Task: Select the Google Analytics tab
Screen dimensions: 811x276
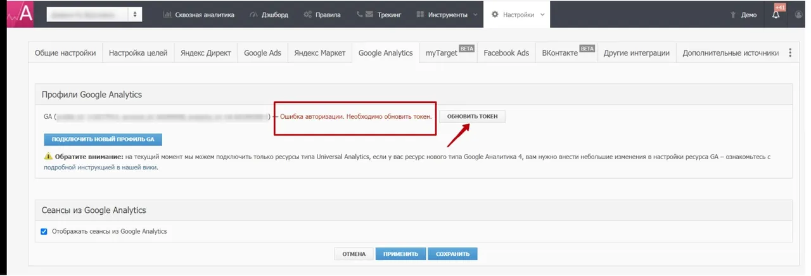Action: click(x=385, y=53)
